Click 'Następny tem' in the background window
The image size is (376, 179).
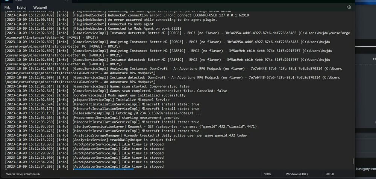pos(366,169)
